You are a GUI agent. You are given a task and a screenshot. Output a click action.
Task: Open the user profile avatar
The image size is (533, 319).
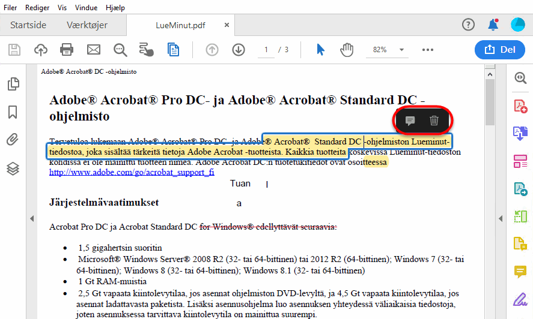pos(518,25)
